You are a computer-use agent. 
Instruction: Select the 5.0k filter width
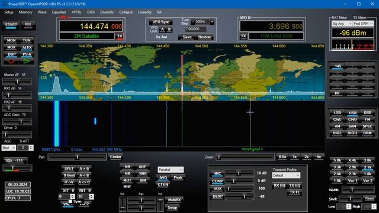tap(337, 160)
